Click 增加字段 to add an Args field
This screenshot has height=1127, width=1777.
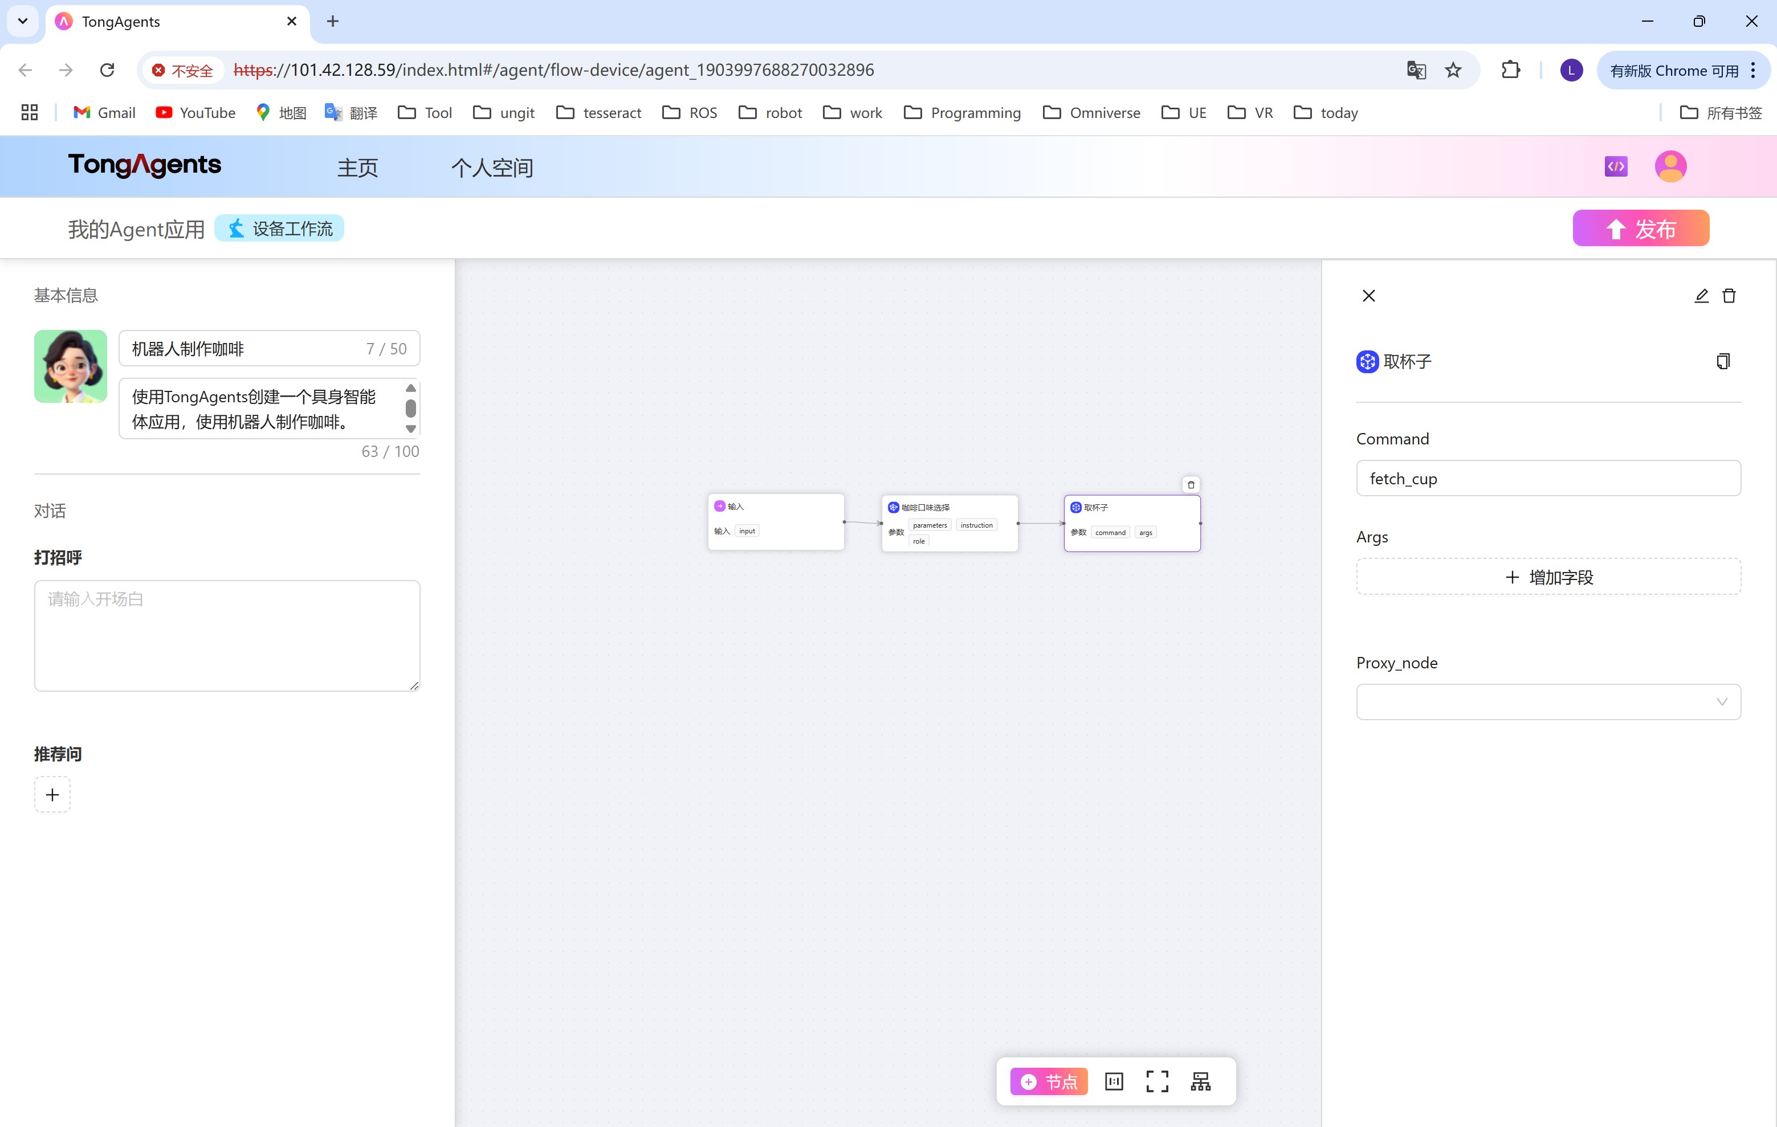coord(1548,577)
